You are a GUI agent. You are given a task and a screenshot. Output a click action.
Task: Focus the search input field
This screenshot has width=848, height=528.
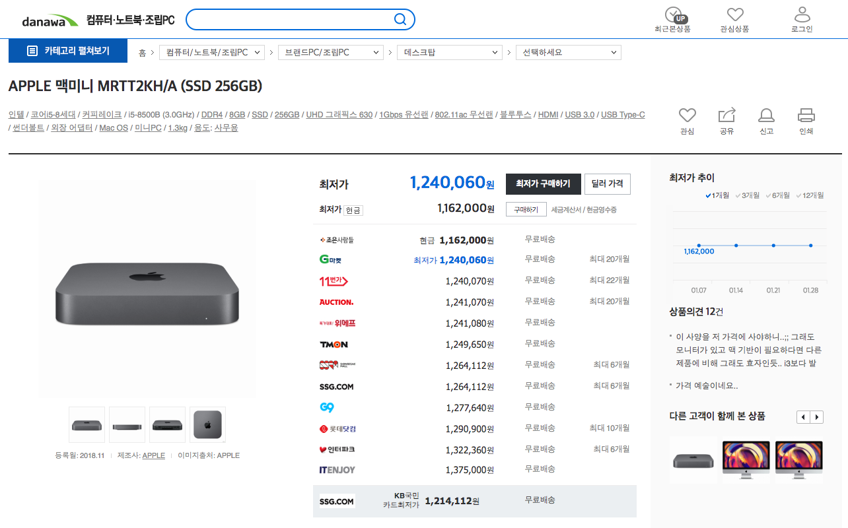[x=291, y=19]
